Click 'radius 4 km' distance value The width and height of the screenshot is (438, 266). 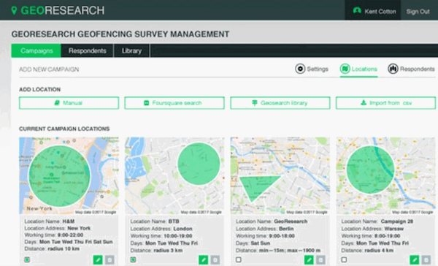[x=379, y=251]
